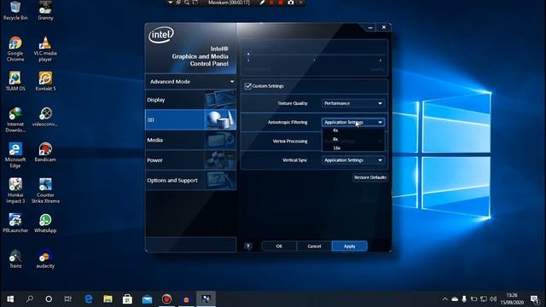Screen dimensions: 546x307
Task: Click Restore Defaults button
Action: click(370, 177)
